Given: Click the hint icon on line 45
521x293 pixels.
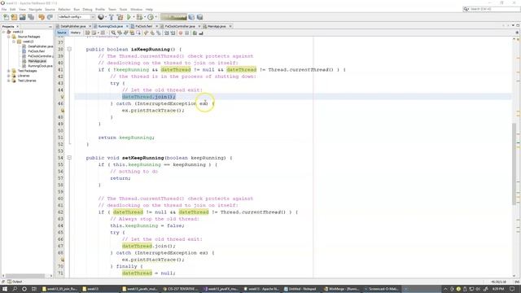Looking at the screenshot, I should click(62, 97).
